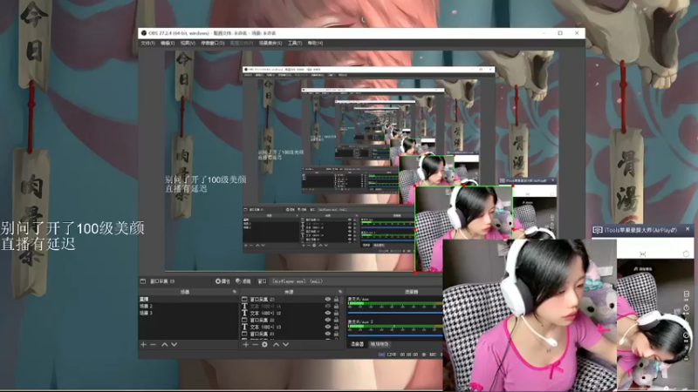Open source properties with the gear icon
Image resolution: width=698 pixels, height=392 pixels.
264,344
